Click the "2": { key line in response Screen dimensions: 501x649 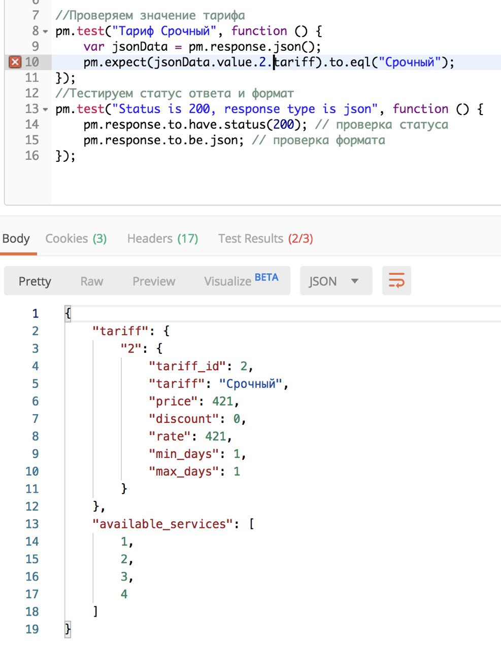click(x=141, y=348)
